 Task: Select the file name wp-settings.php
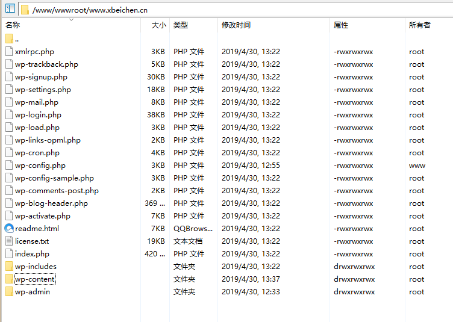[x=43, y=90]
